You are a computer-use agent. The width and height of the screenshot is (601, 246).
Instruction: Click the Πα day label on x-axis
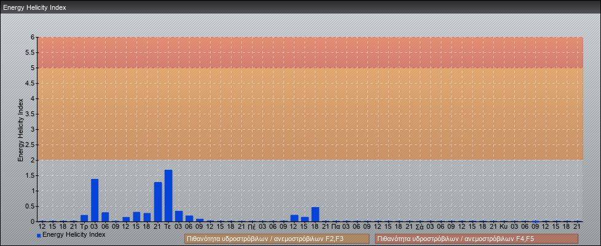click(x=336, y=226)
